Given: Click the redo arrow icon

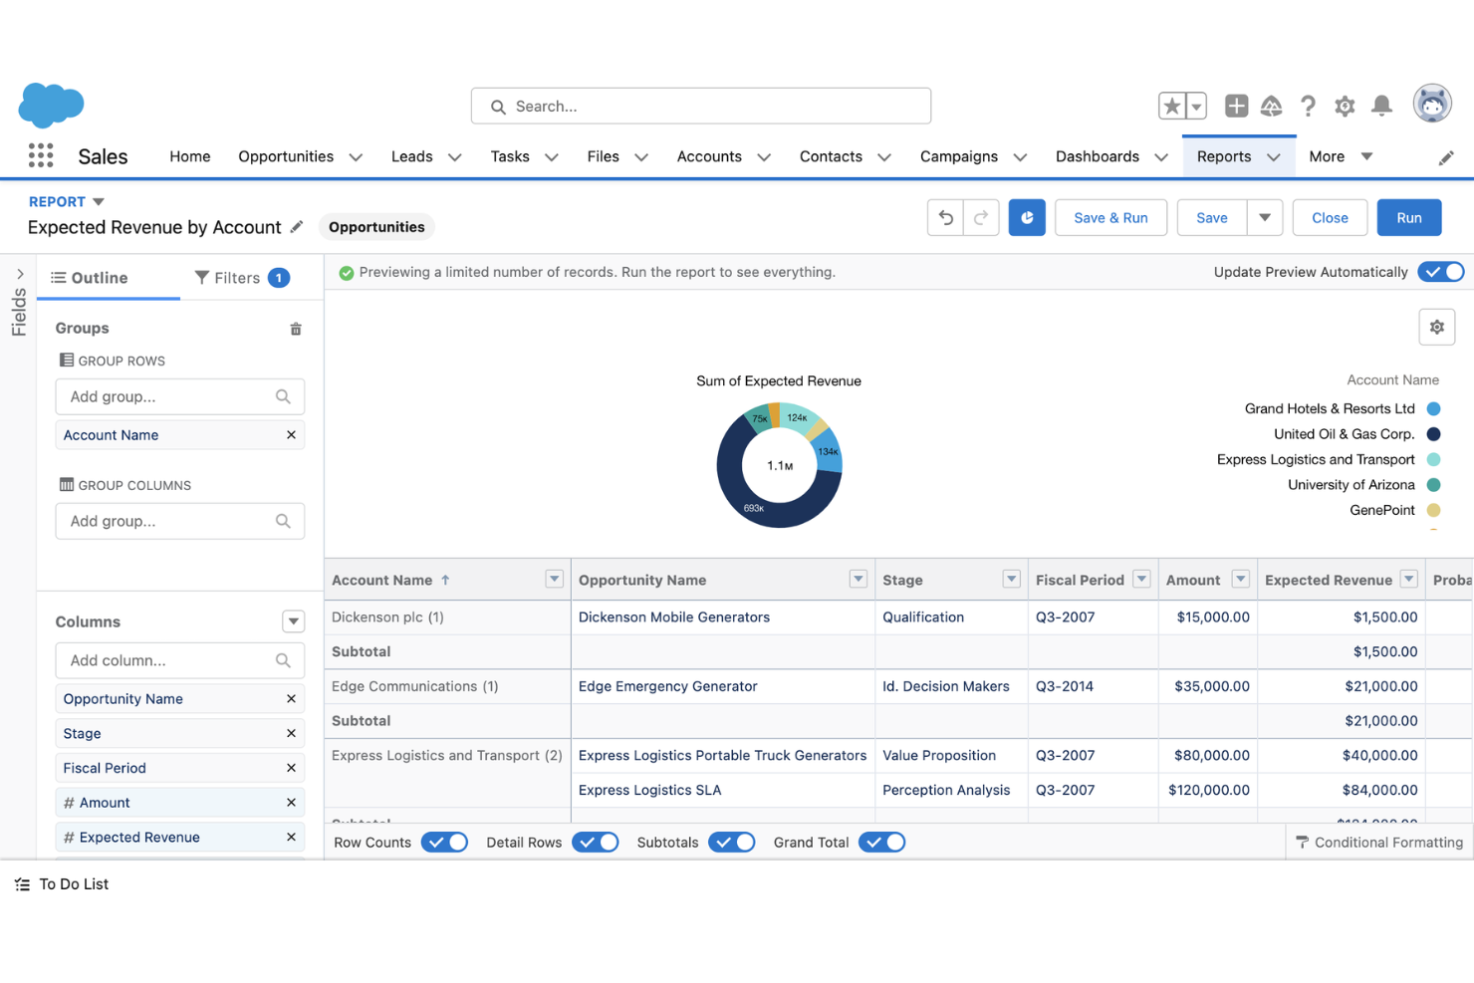Looking at the screenshot, I should pyautogui.click(x=981, y=217).
